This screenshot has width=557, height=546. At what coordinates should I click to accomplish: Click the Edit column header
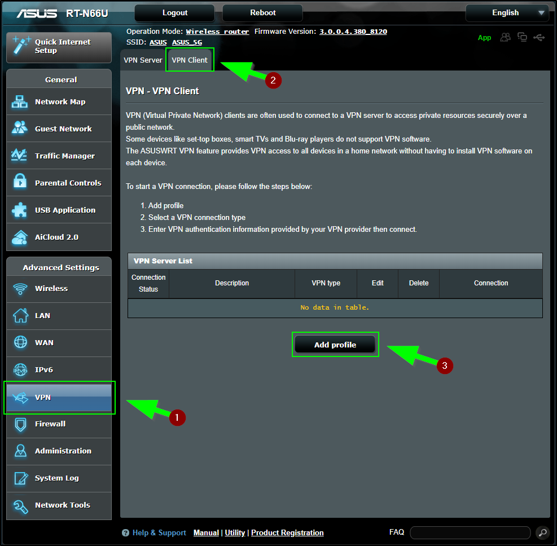coord(378,283)
